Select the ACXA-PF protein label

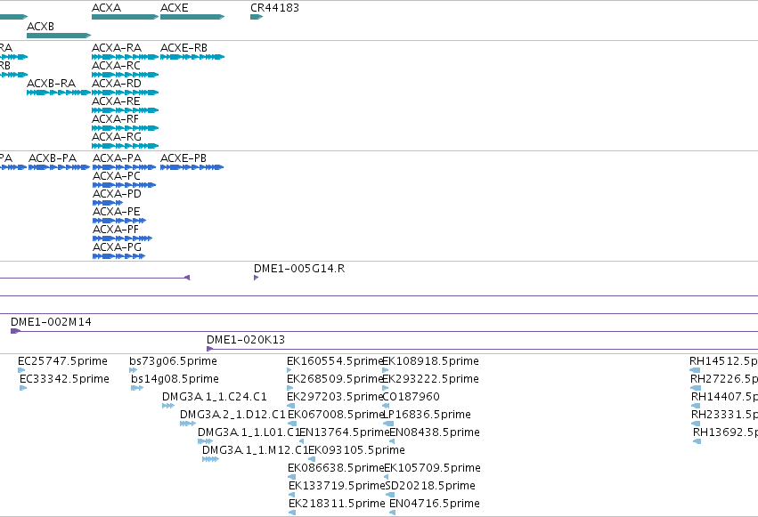click(116, 230)
